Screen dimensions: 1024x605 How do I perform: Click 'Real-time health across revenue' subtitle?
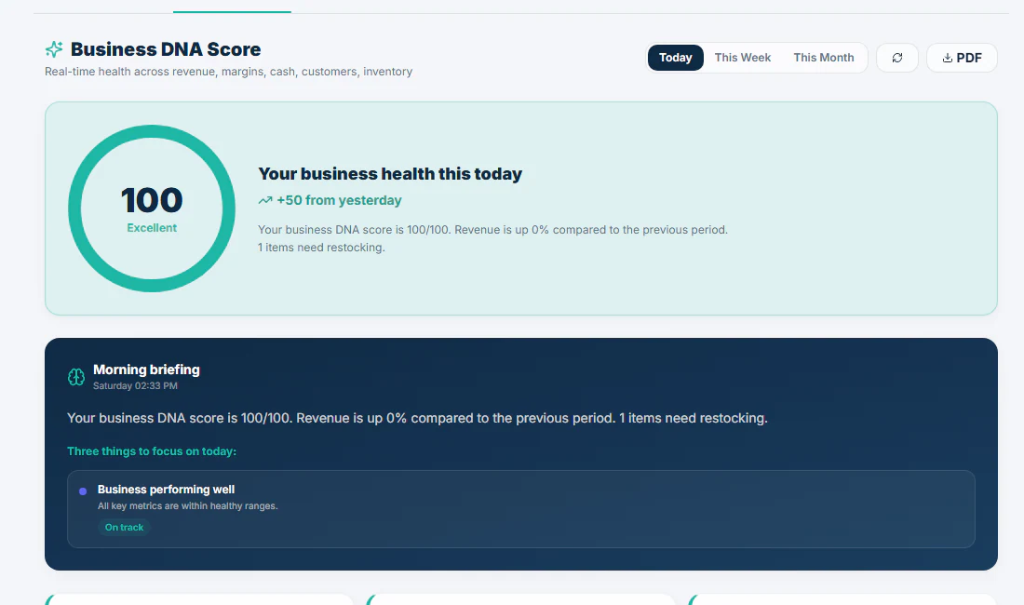229,71
